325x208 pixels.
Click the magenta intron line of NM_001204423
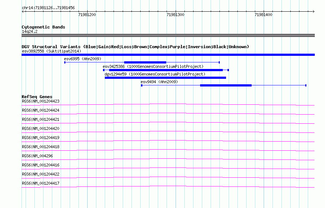(x=168, y=104)
